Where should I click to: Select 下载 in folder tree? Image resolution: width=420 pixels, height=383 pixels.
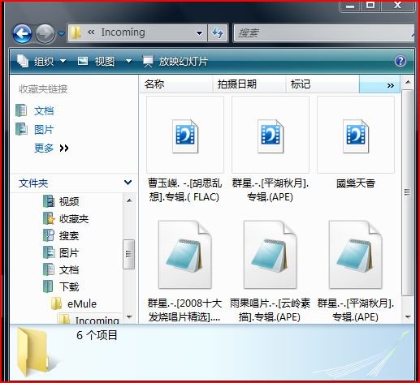[x=69, y=286]
